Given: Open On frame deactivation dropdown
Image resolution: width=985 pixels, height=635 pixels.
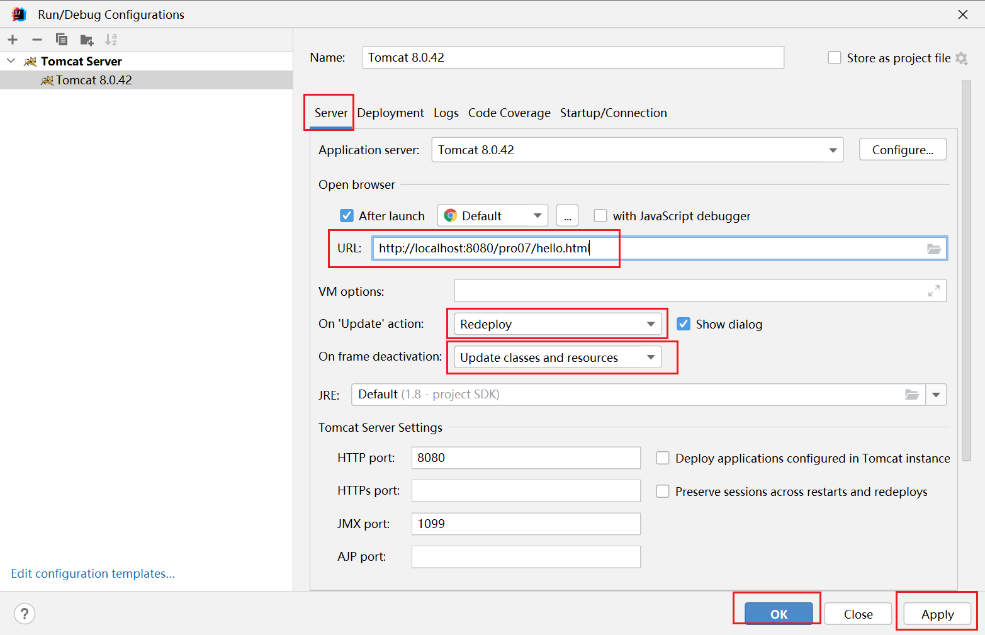Looking at the screenshot, I should [x=557, y=357].
